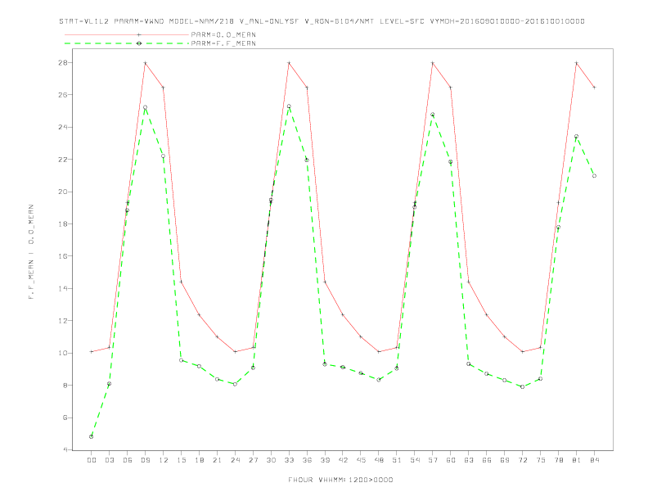
Task: Click the x-axis tick label 00
Action: click(92, 460)
